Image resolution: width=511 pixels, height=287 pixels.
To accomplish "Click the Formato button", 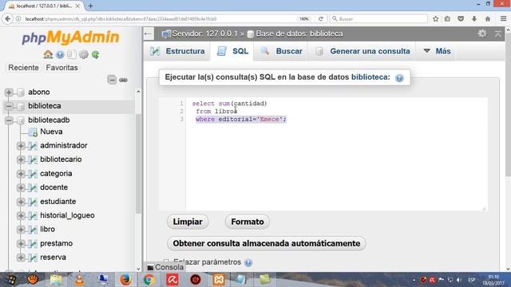I will click(248, 222).
